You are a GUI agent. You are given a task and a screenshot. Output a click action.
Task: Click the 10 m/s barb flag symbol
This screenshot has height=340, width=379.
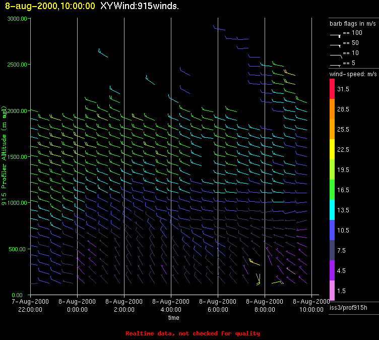pos(336,54)
